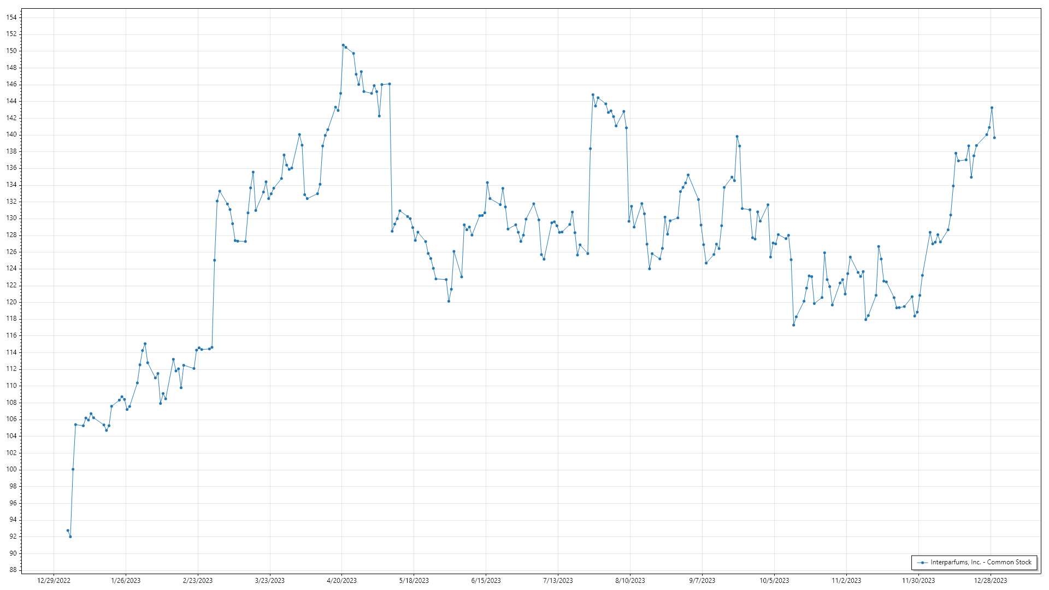
Task: Click the last data point on the series
Action: coord(994,138)
